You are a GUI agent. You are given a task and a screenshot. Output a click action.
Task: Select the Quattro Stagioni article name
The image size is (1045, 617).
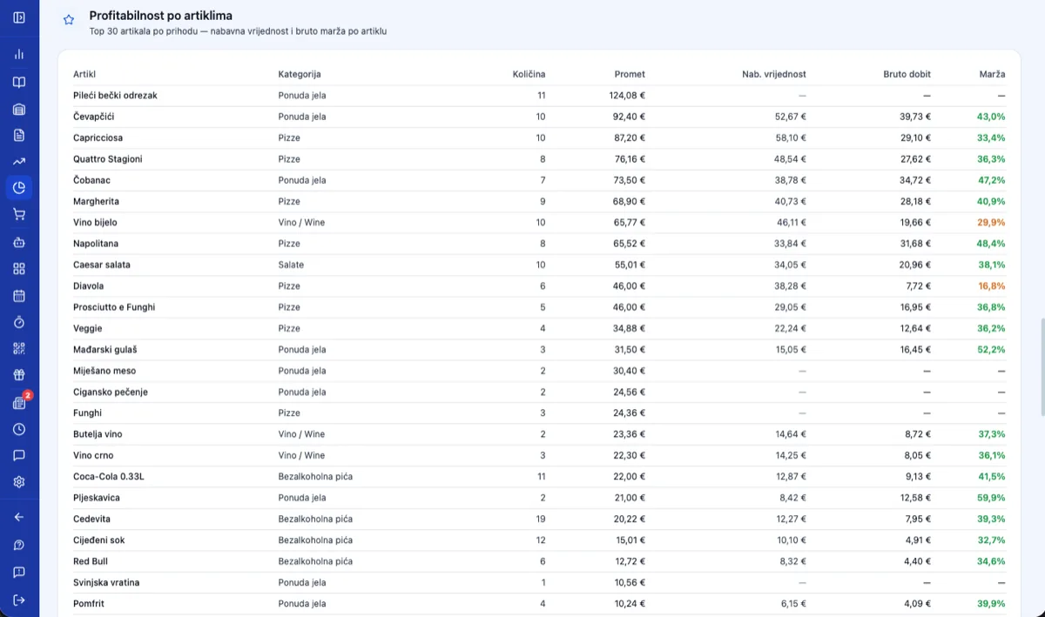coord(108,159)
